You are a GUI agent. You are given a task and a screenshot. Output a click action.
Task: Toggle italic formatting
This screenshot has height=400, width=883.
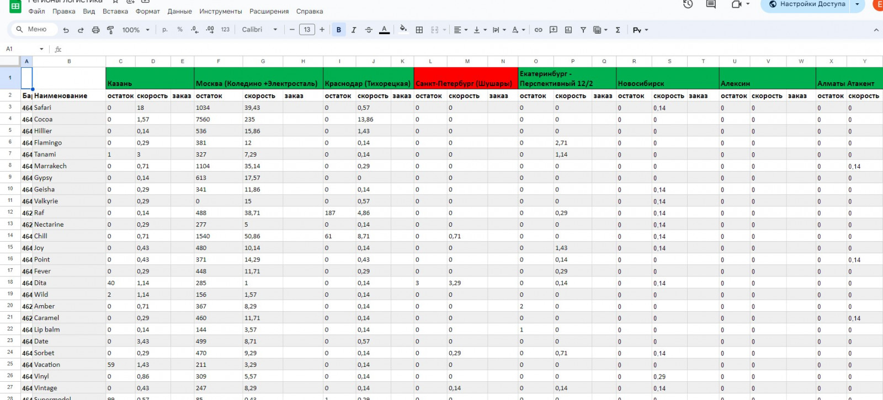[x=354, y=30]
